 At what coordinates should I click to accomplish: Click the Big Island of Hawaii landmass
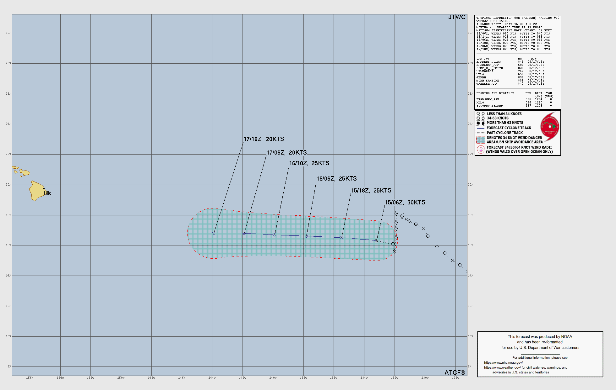click(37, 191)
